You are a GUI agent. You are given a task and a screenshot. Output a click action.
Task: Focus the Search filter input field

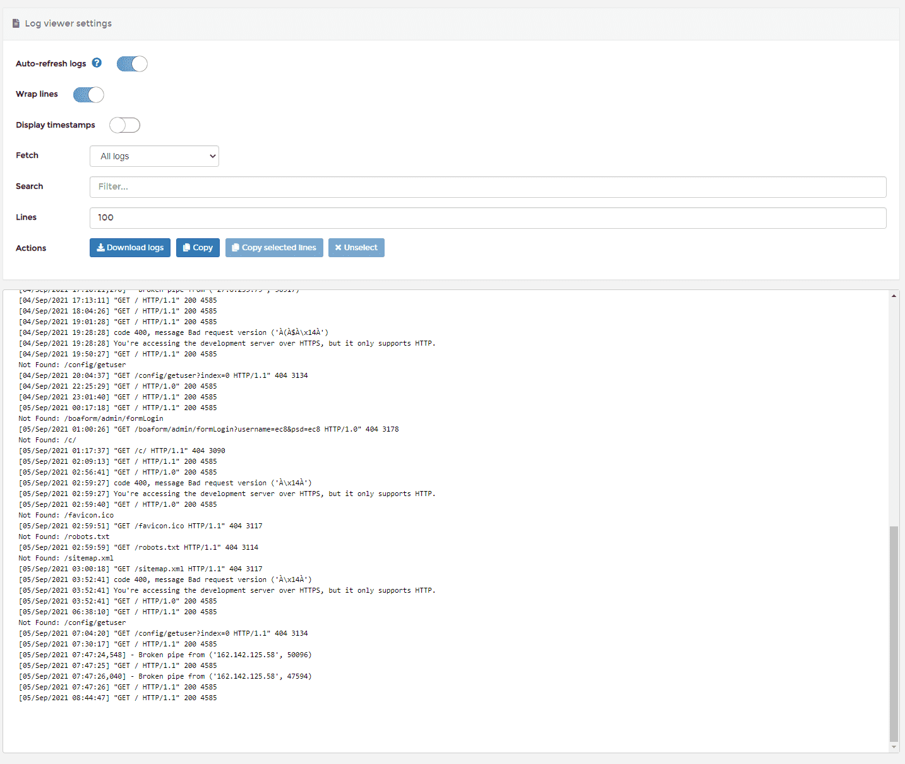488,187
